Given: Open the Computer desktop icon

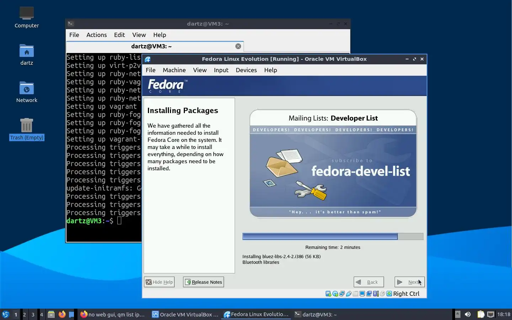Looking at the screenshot, I should click(x=27, y=17).
